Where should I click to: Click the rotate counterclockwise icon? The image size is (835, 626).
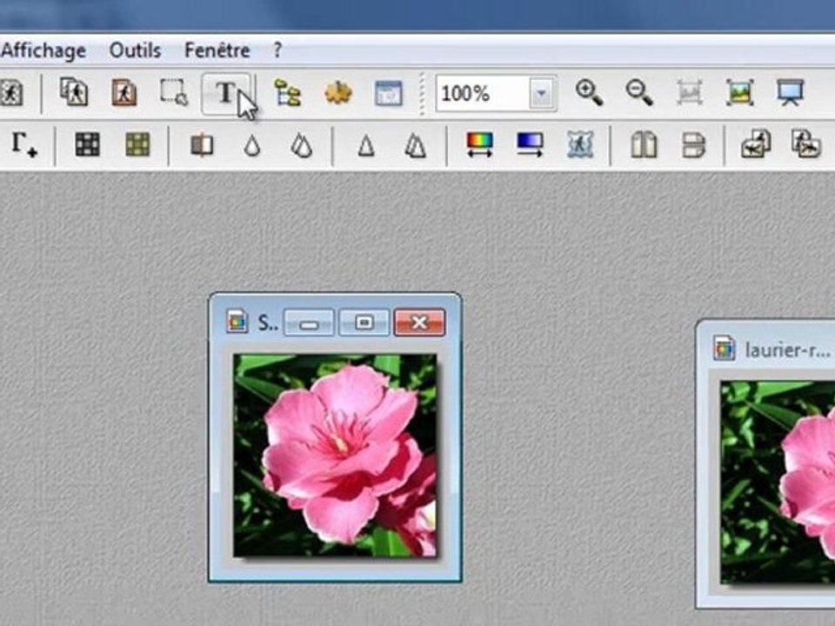[756, 144]
